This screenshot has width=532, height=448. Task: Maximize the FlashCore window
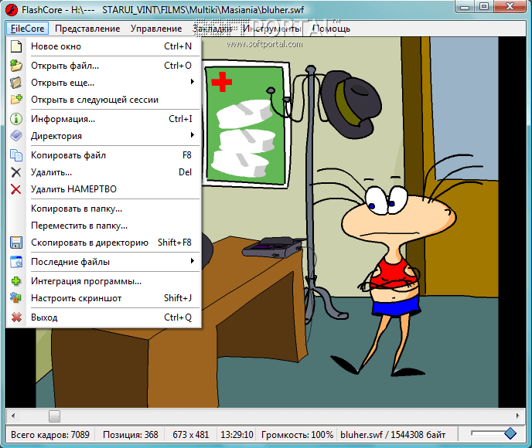484,7
